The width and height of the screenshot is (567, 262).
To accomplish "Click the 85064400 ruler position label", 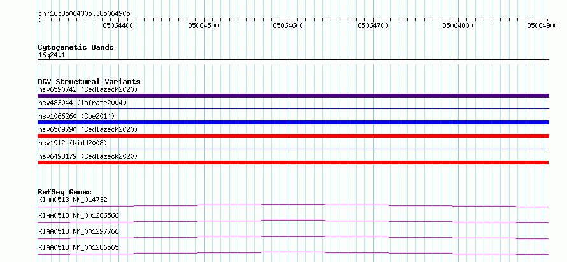I will click(x=118, y=25).
